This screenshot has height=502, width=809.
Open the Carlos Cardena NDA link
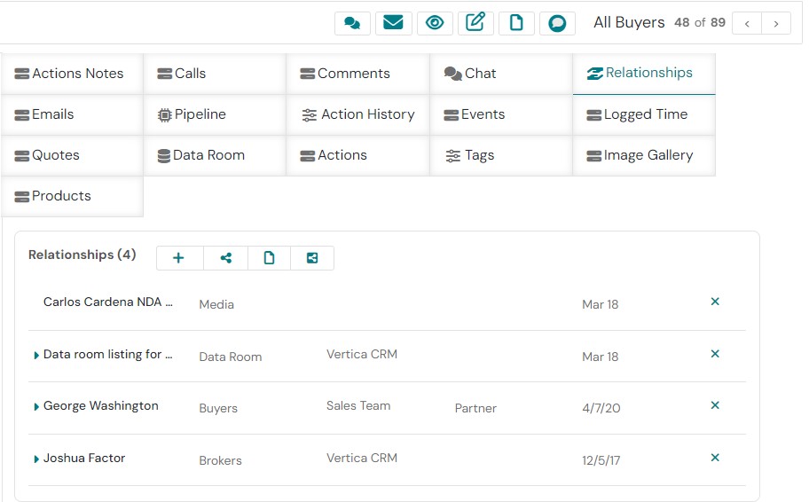click(x=108, y=302)
